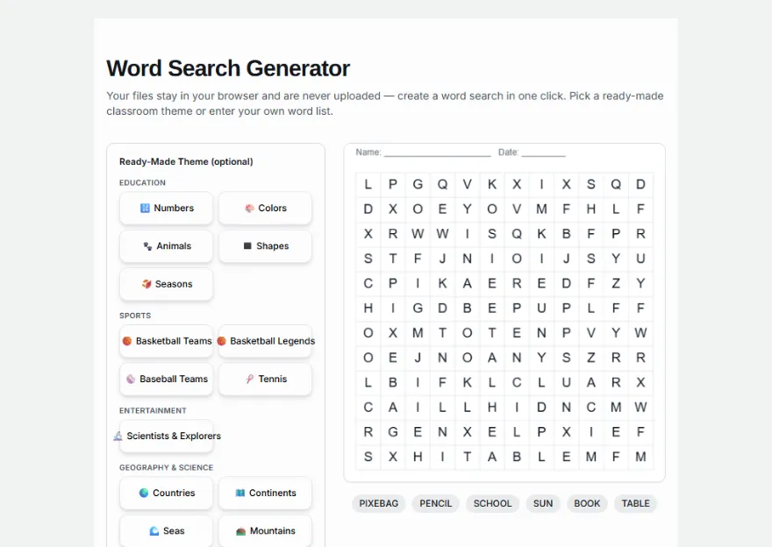Viewport: 772px width, 547px height.
Task: Pick the Baseball Teams theme
Action: click(167, 379)
